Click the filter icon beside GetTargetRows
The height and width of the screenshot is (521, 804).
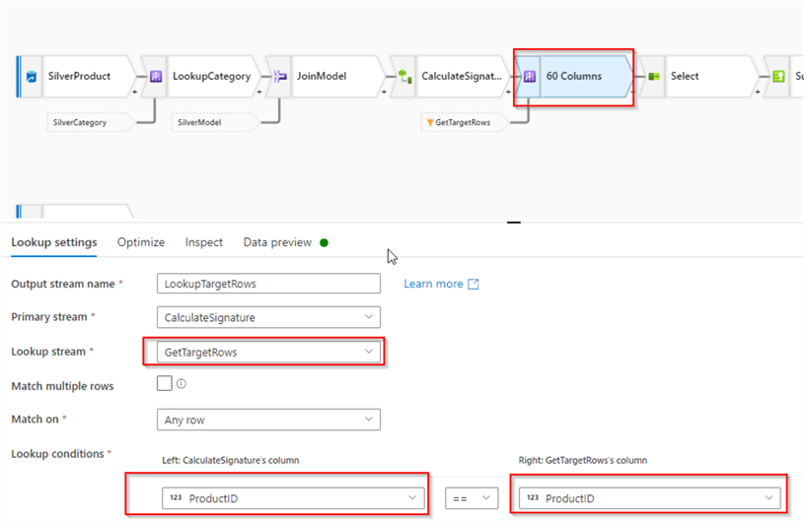point(428,122)
